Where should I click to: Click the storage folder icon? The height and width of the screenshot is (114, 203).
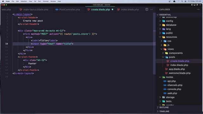(164, 97)
